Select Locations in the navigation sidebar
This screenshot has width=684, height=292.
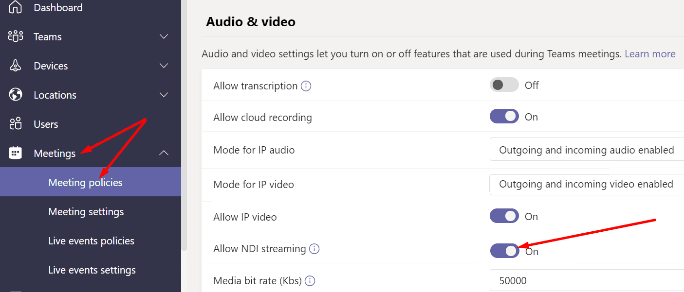[55, 95]
